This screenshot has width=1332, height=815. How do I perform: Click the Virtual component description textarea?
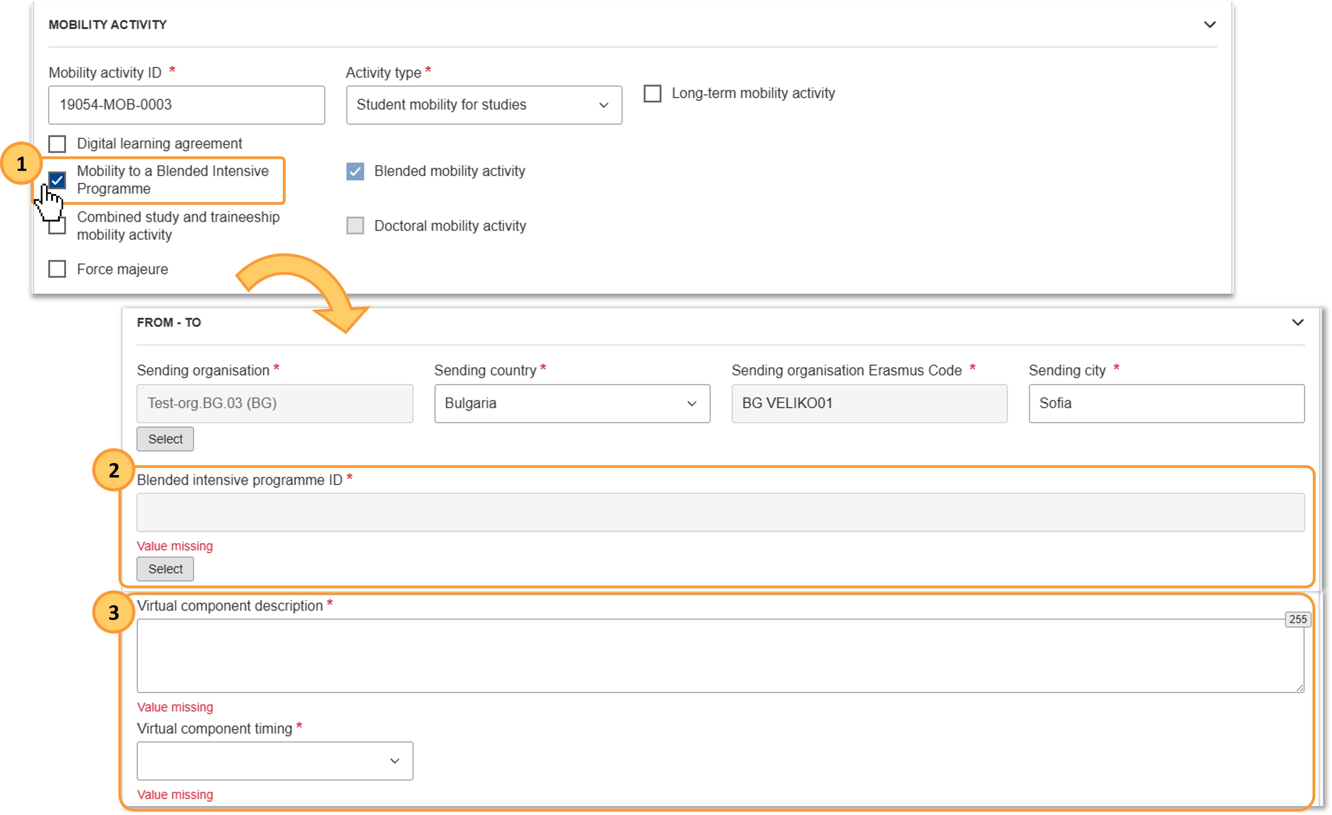click(x=721, y=656)
